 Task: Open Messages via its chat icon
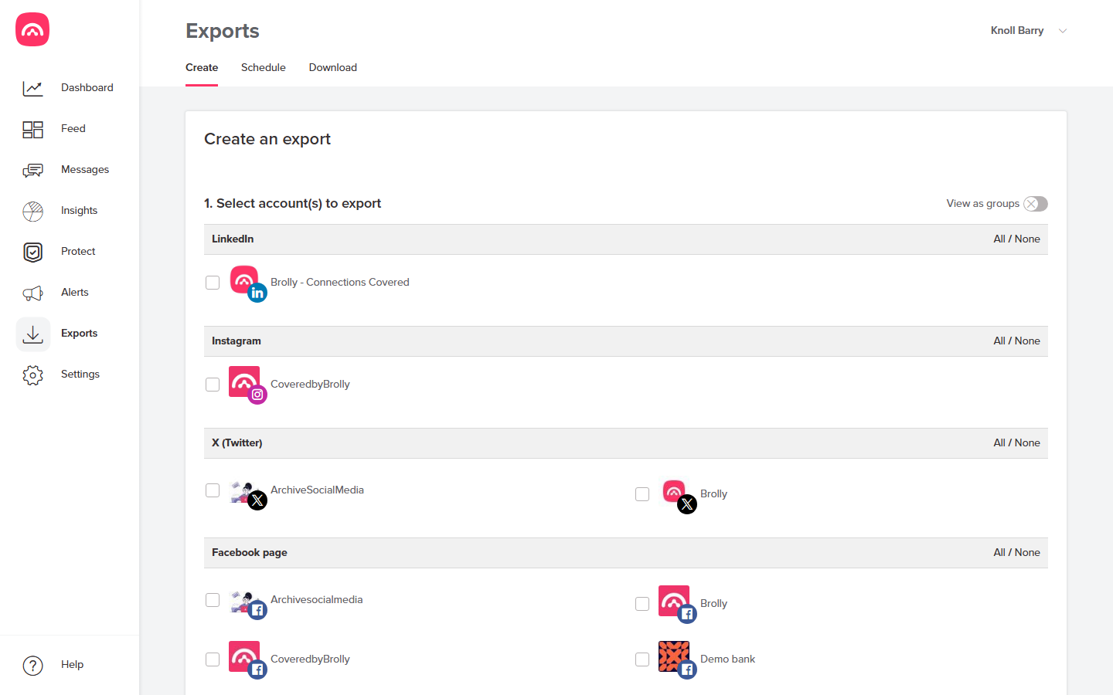32,170
